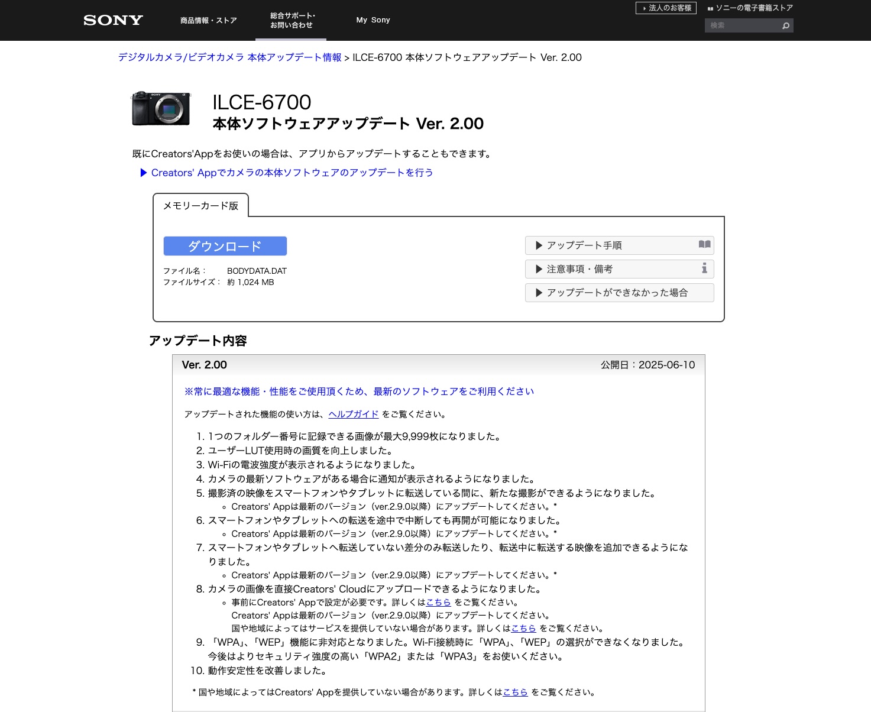Click the SONY logo
This screenshot has width=871, height=712.
(113, 20)
